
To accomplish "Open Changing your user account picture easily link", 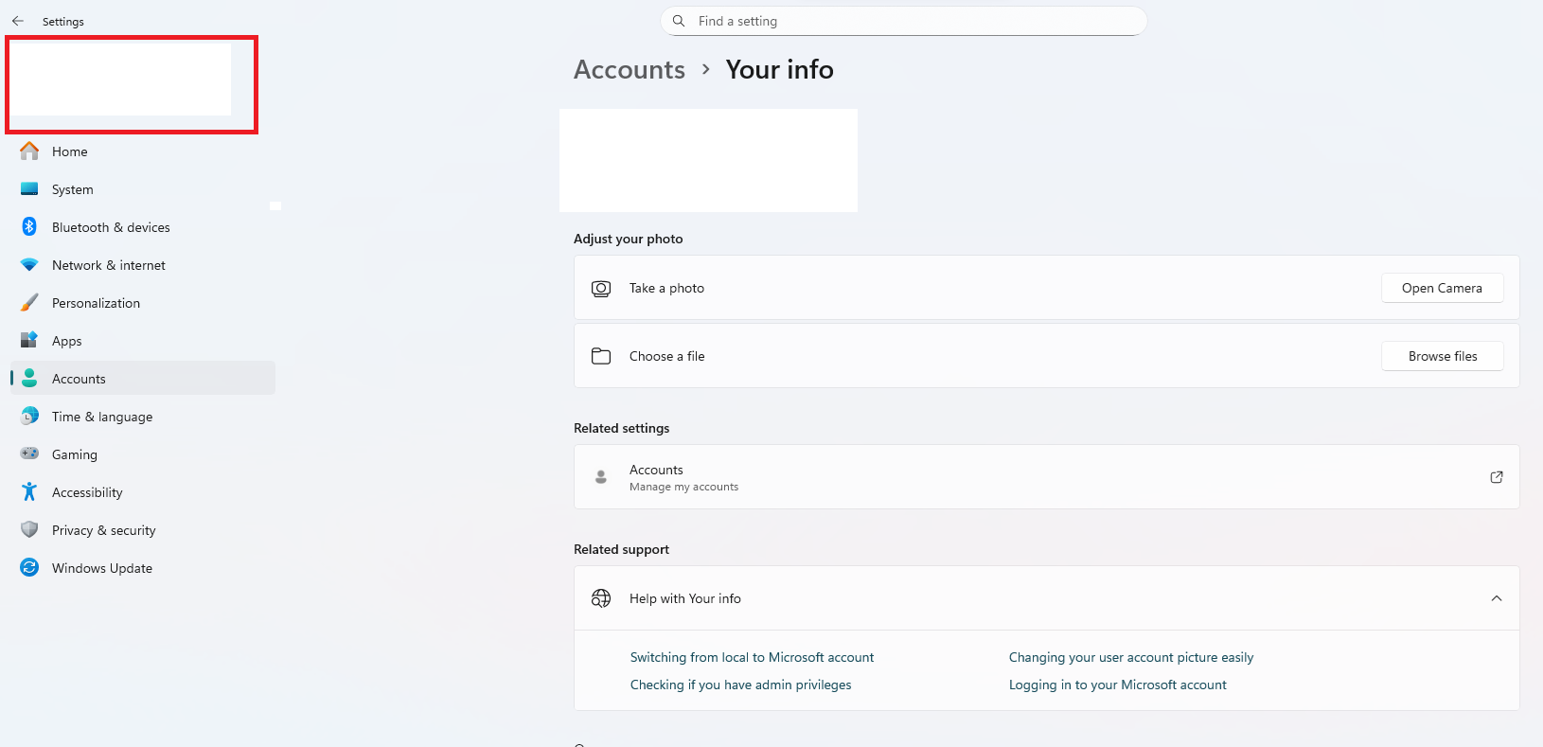I will (x=1130, y=657).
